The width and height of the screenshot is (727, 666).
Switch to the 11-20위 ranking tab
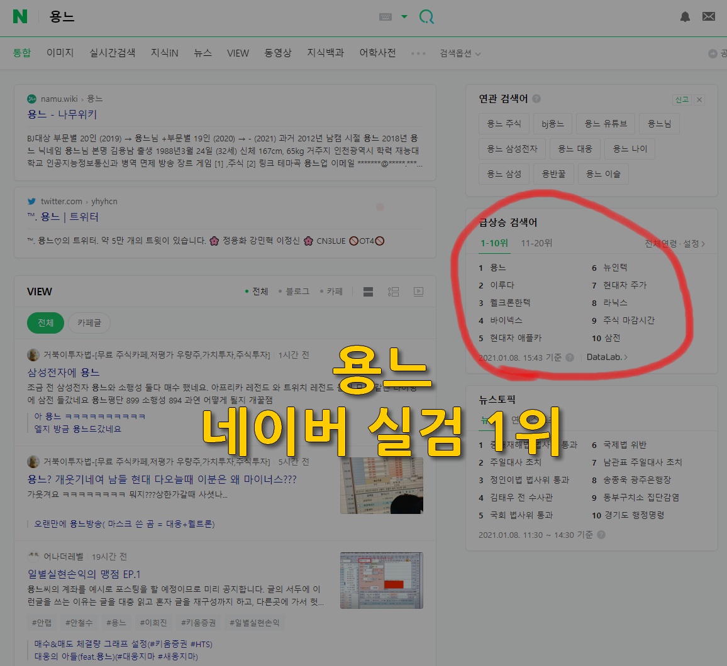(x=536, y=243)
